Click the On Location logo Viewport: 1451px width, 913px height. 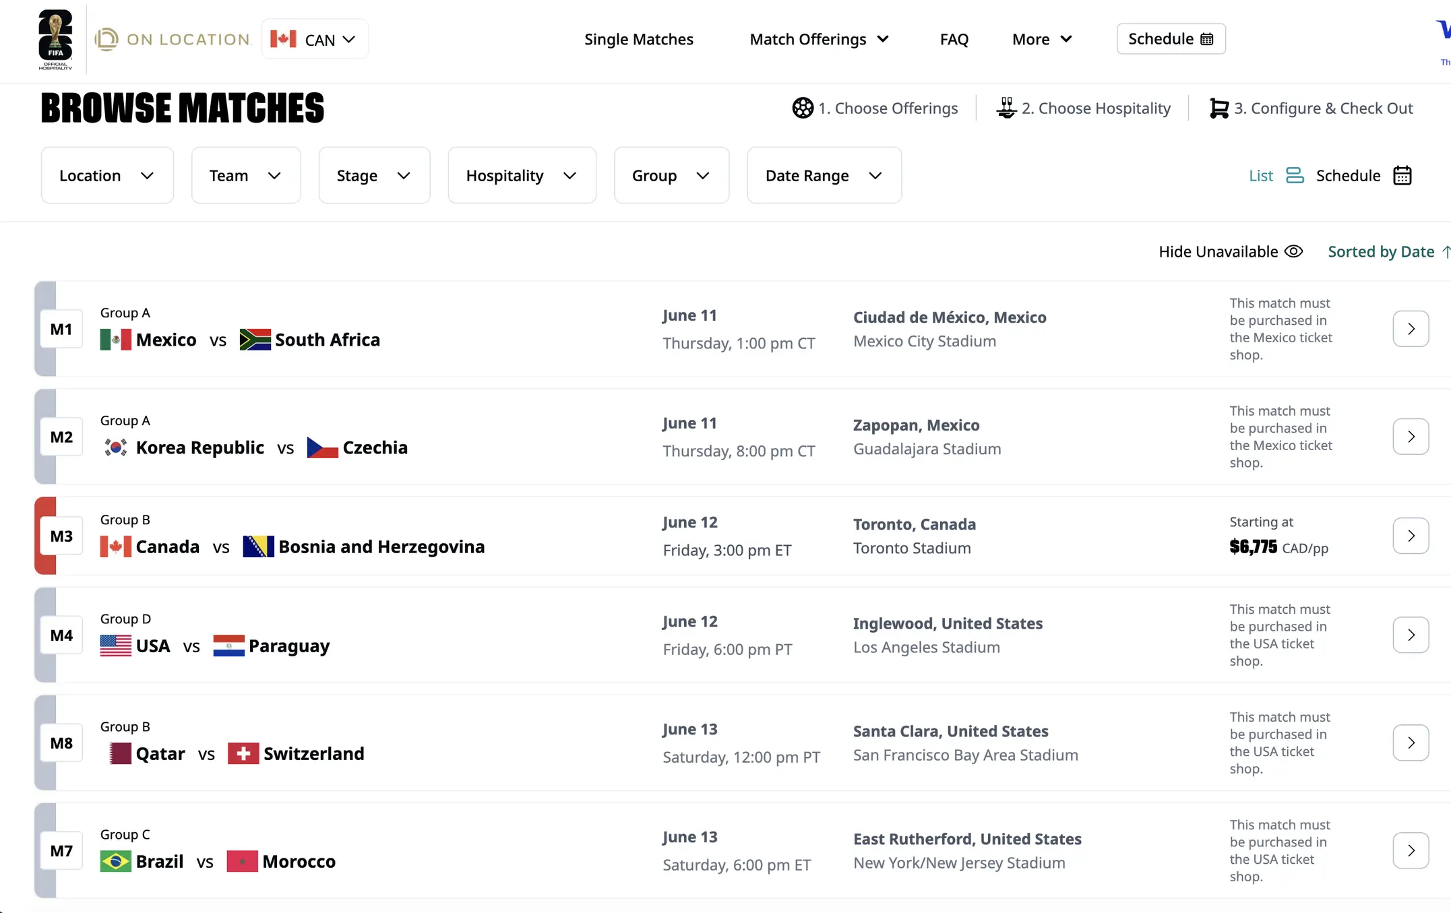(x=173, y=39)
